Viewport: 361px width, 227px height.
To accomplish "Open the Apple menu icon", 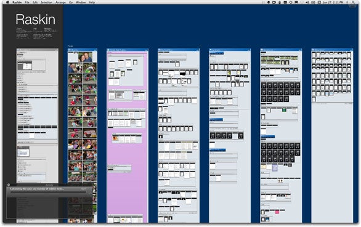I will point(7,2).
